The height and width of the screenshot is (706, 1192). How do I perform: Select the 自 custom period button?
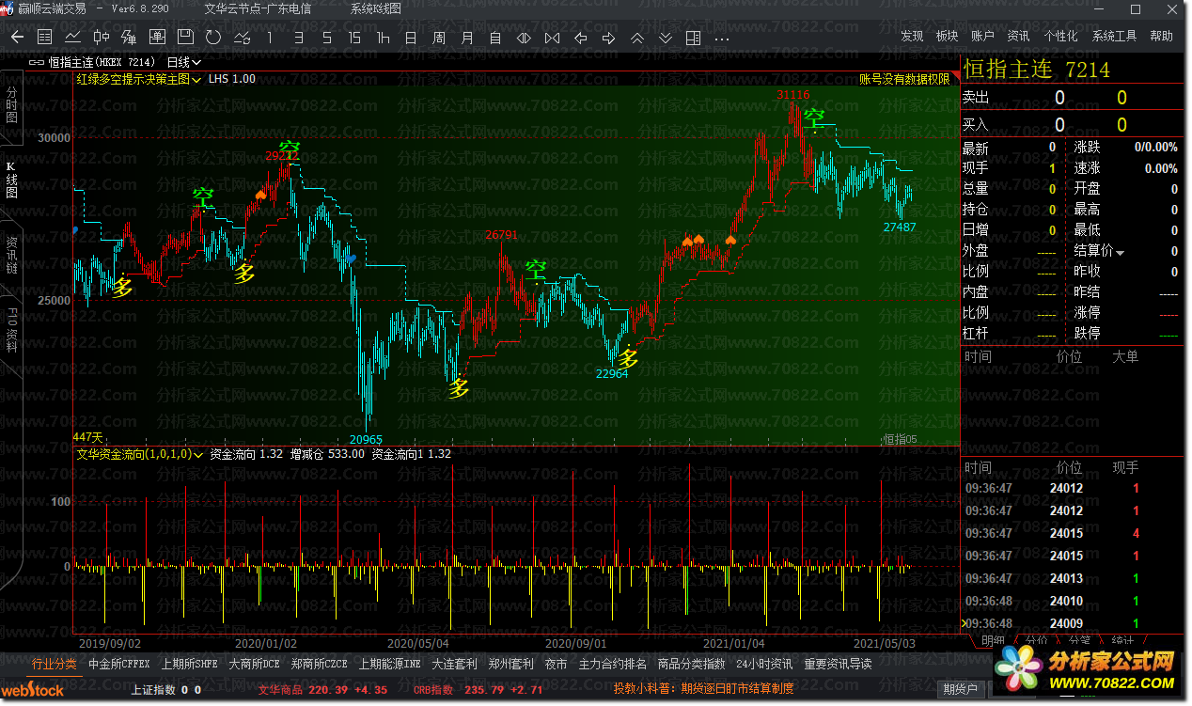(x=495, y=38)
